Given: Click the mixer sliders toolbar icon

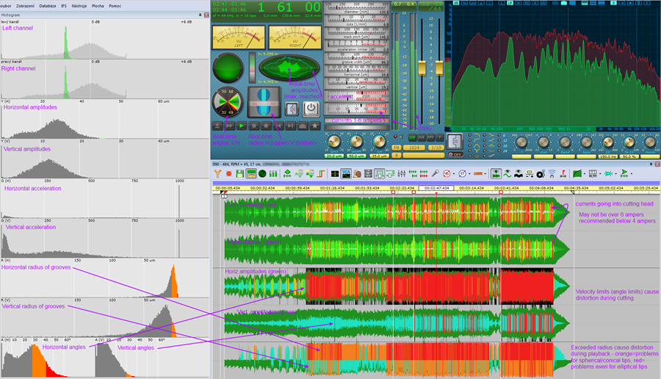Looking at the screenshot, I should 402,173.
